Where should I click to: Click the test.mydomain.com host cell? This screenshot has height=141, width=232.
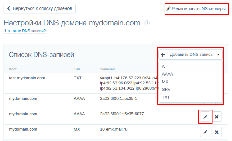27,78
